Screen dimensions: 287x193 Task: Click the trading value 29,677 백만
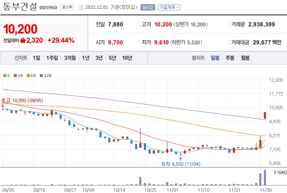click(267, 42)
